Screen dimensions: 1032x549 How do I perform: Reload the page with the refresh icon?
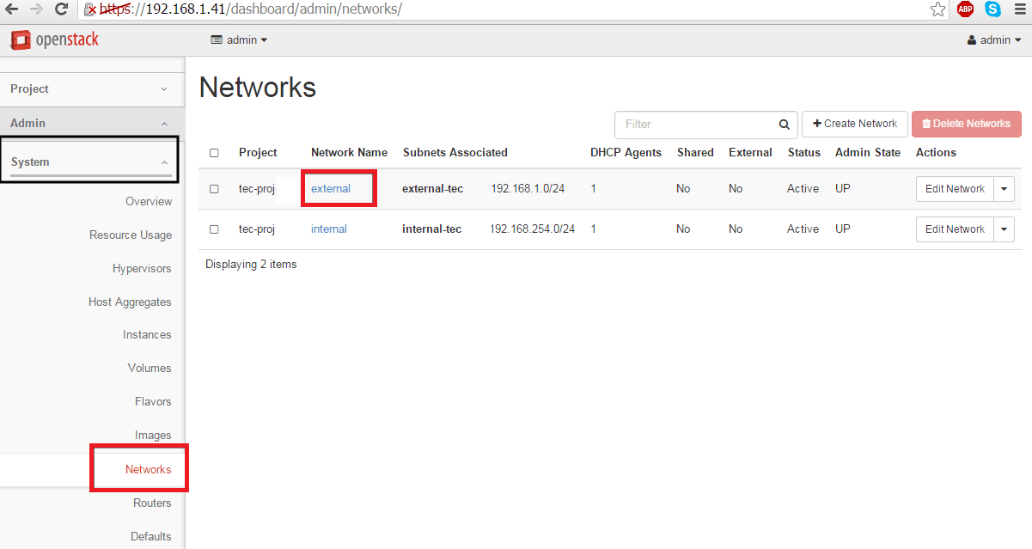(x=61, y=9)
